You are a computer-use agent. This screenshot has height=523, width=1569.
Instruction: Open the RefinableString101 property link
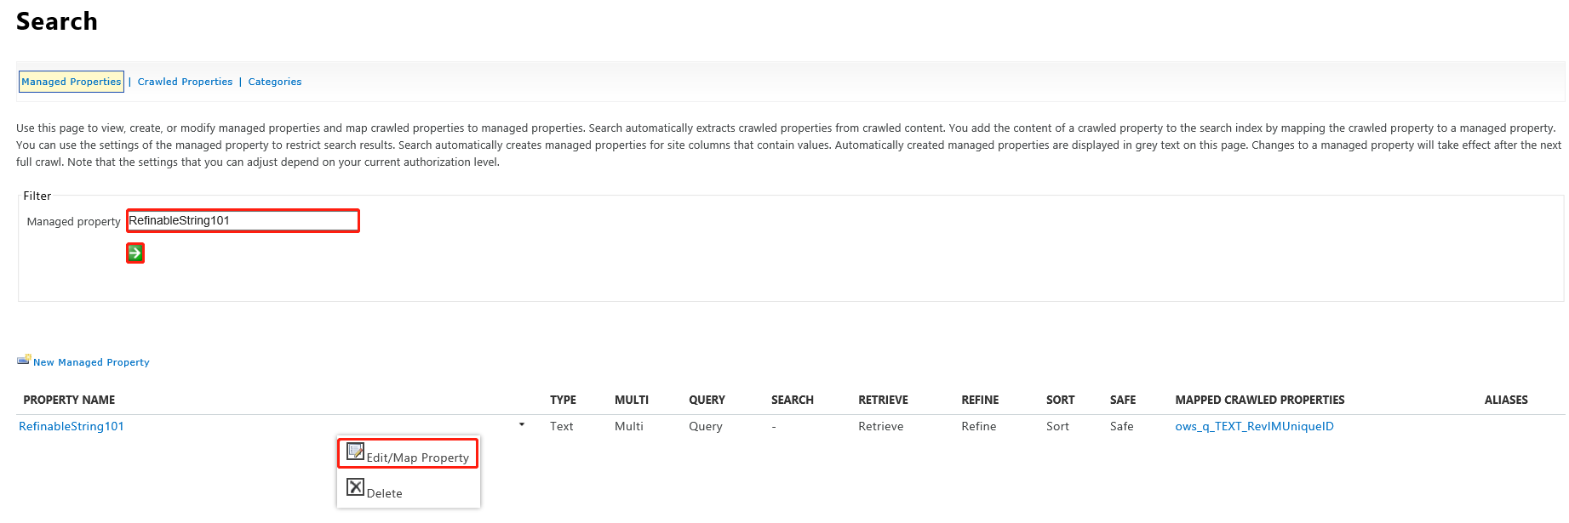click(72, 426)
